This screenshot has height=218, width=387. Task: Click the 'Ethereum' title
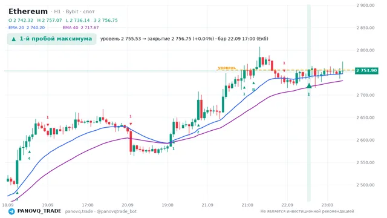tap(28, 12)
